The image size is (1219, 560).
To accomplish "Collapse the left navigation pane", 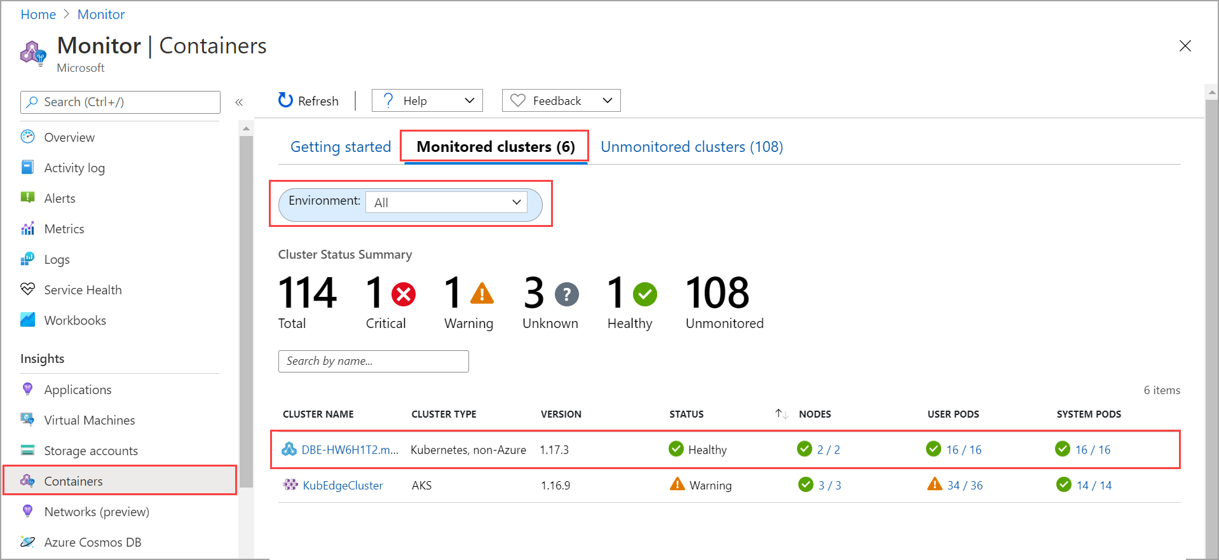I will (239, 102).
